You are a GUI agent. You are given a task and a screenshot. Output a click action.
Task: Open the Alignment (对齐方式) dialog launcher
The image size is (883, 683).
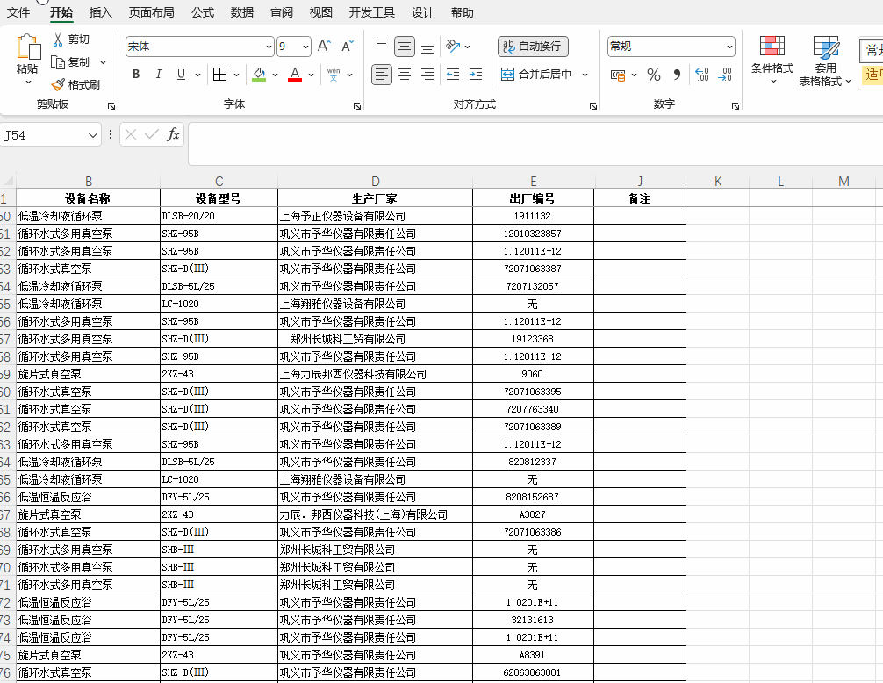point(593,106)
